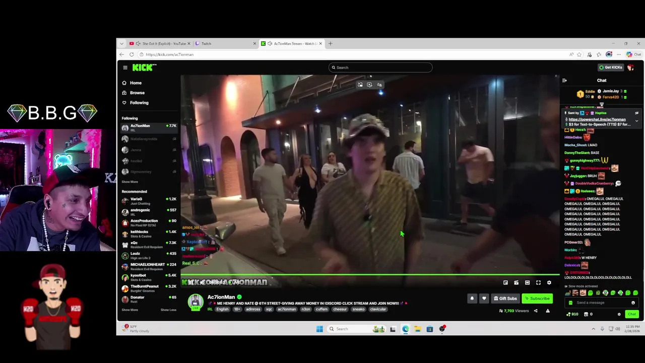The image size is (645, 363).
Task: Mute the stream volume
Action: click(202, 282)
